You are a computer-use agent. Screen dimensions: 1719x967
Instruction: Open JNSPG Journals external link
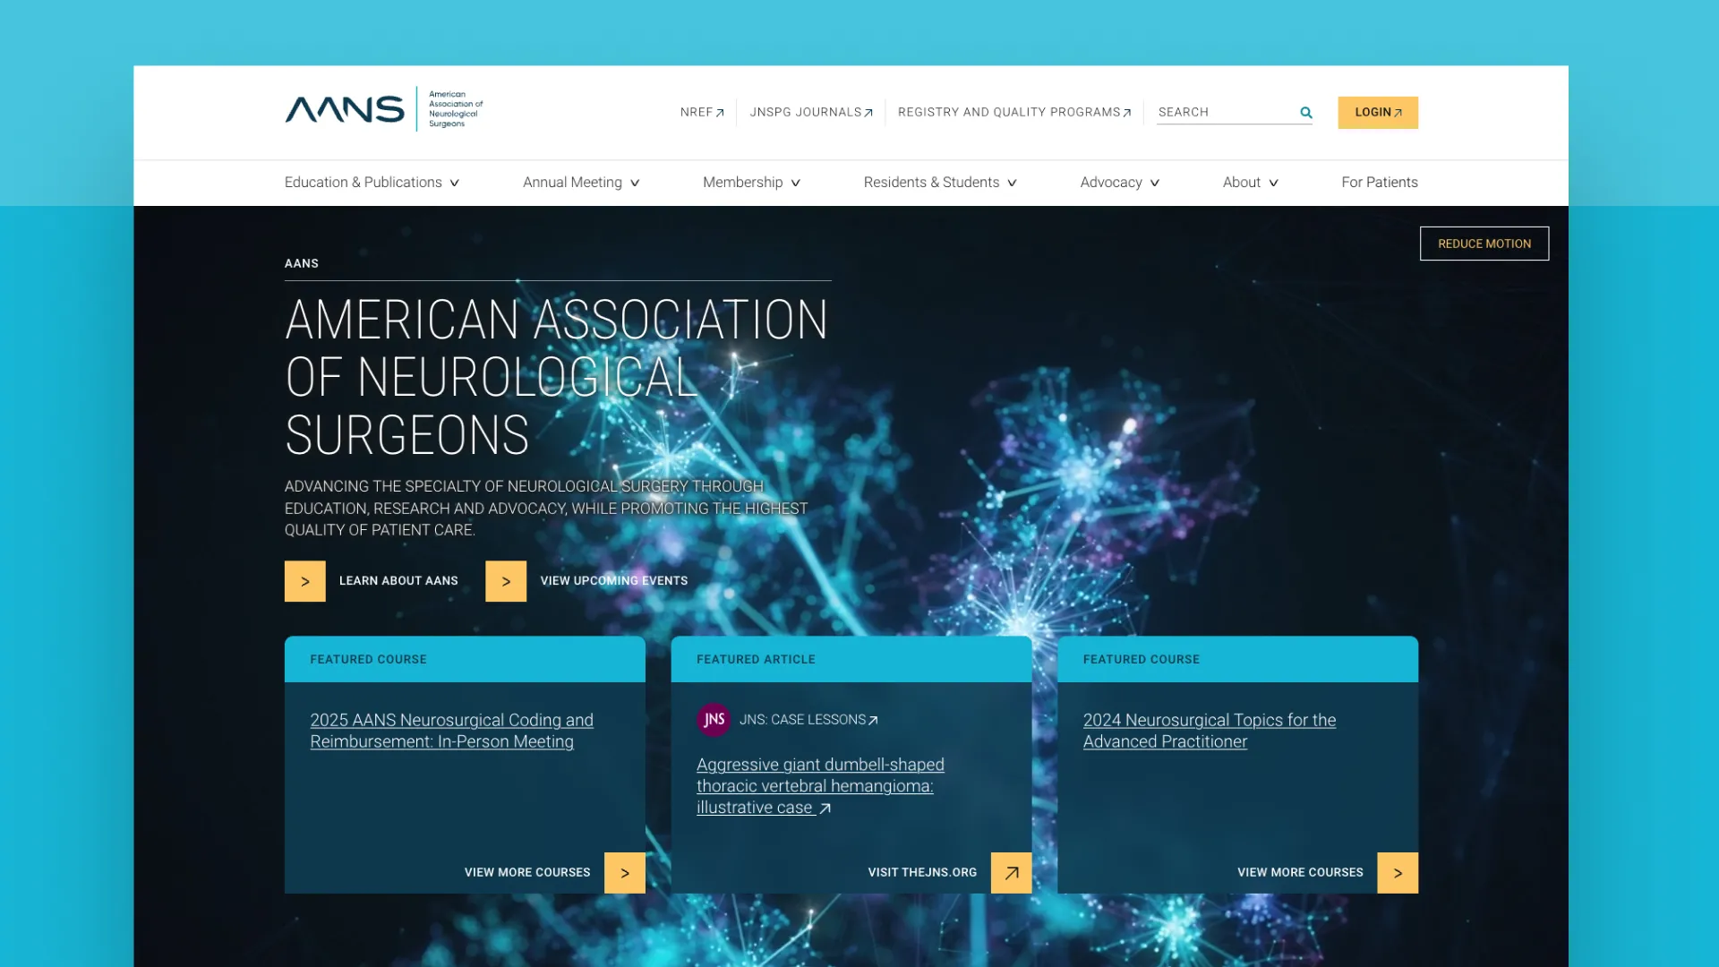(810, 113)
